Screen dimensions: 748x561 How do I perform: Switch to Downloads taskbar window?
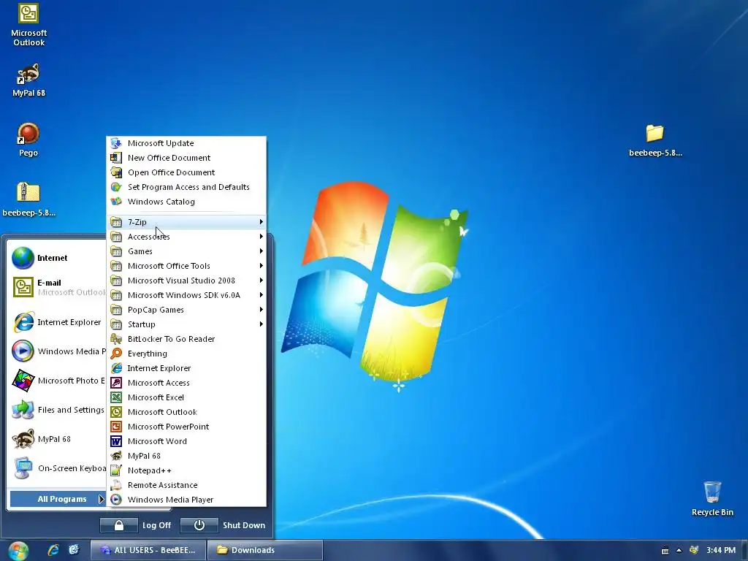(265, 550)
